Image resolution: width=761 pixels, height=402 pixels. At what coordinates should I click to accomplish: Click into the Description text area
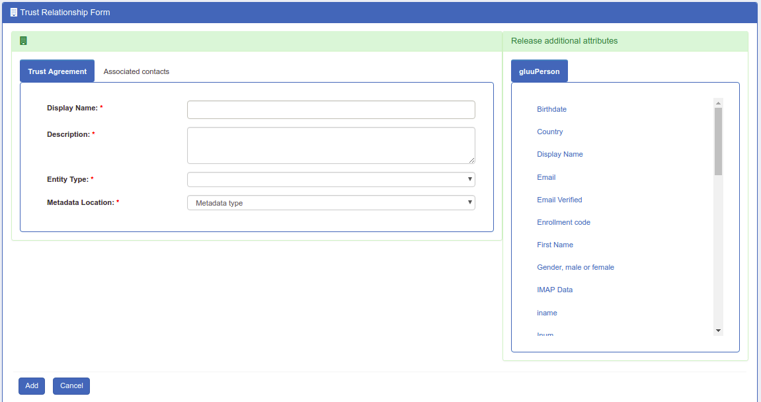pos(331,145)
